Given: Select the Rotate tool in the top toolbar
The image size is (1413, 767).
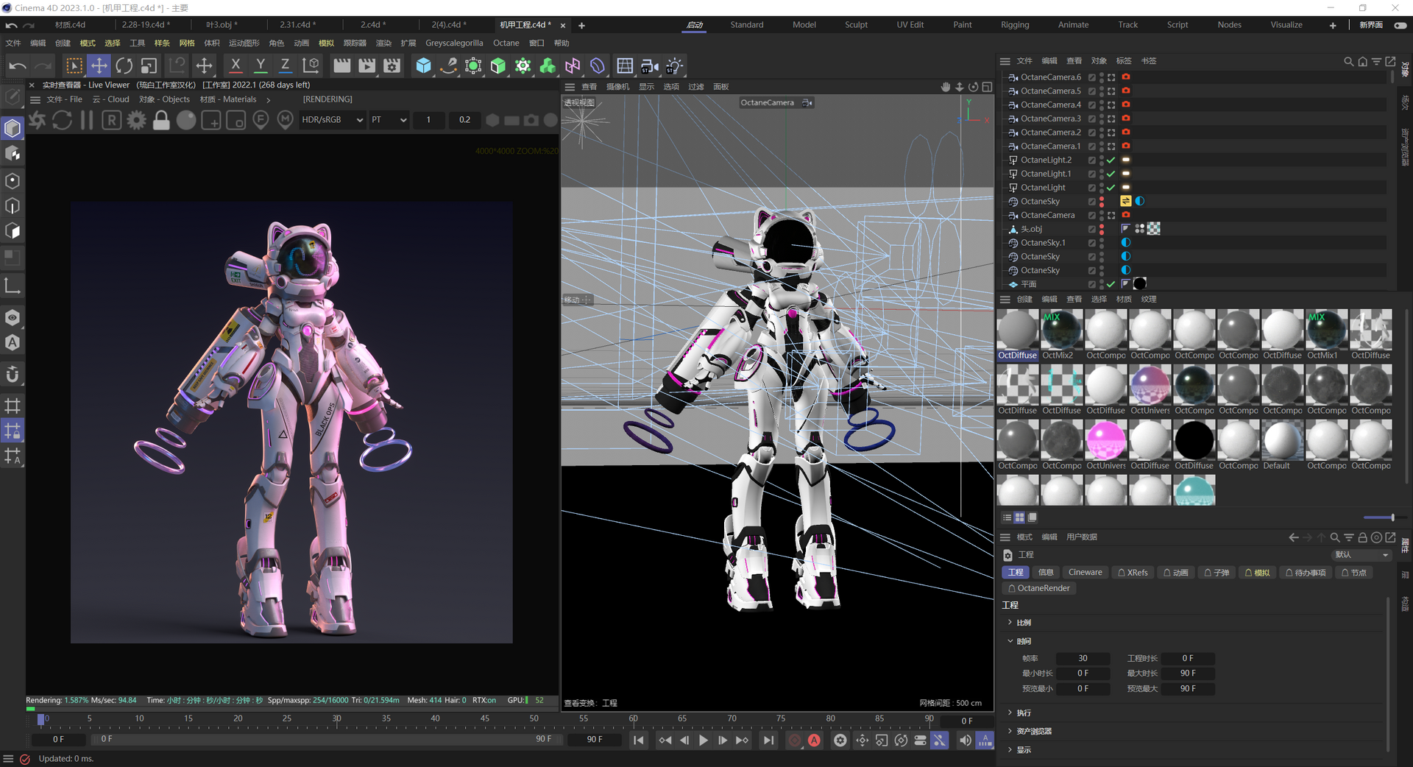Looking at the screenshot, I should coord(124,66).
